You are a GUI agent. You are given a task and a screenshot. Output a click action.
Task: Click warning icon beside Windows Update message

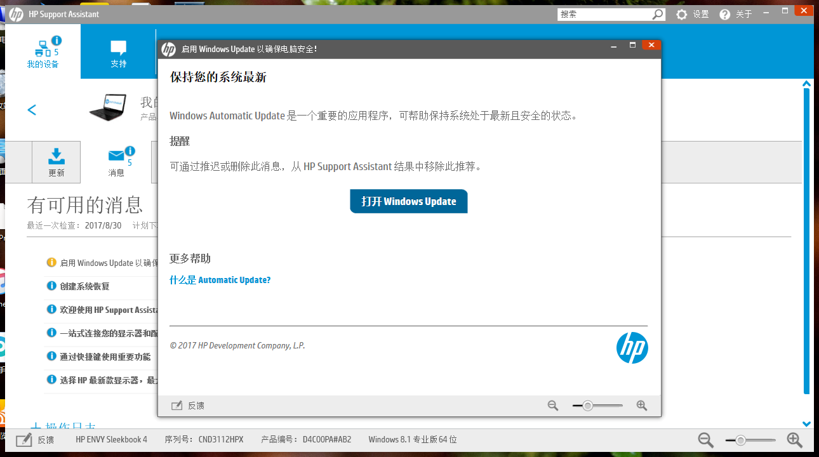coord(51,262)
